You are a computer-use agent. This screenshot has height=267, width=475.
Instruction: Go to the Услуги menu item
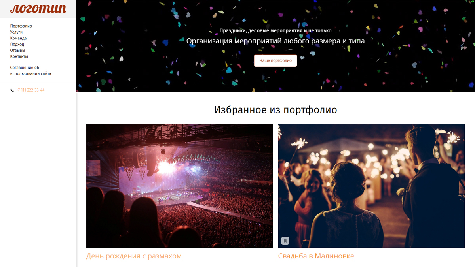[x=16, y=32]
